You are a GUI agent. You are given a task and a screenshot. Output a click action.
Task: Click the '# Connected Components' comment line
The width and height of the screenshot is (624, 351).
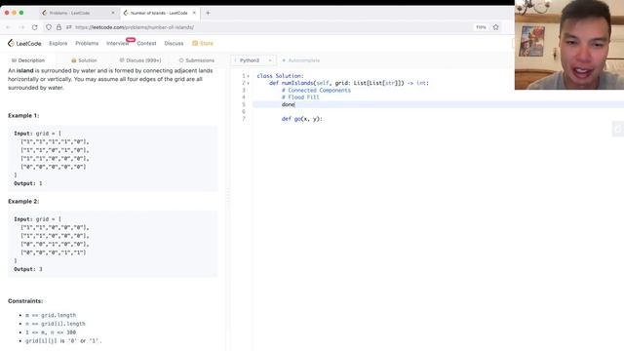316,91
